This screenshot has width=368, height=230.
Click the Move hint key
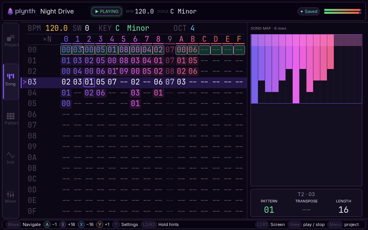click(14, 225)
